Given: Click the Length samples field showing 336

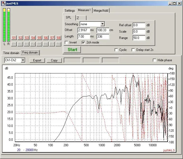Looking at the screenshot, I should pos(103,37).
